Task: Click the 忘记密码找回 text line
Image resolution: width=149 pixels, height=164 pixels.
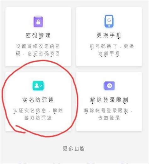Action: 43,54
